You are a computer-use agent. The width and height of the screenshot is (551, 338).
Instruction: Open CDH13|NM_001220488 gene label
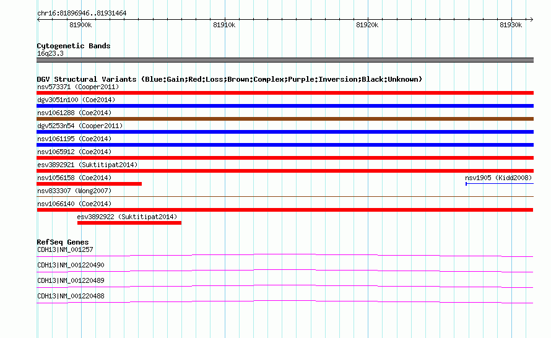(71, 296)
